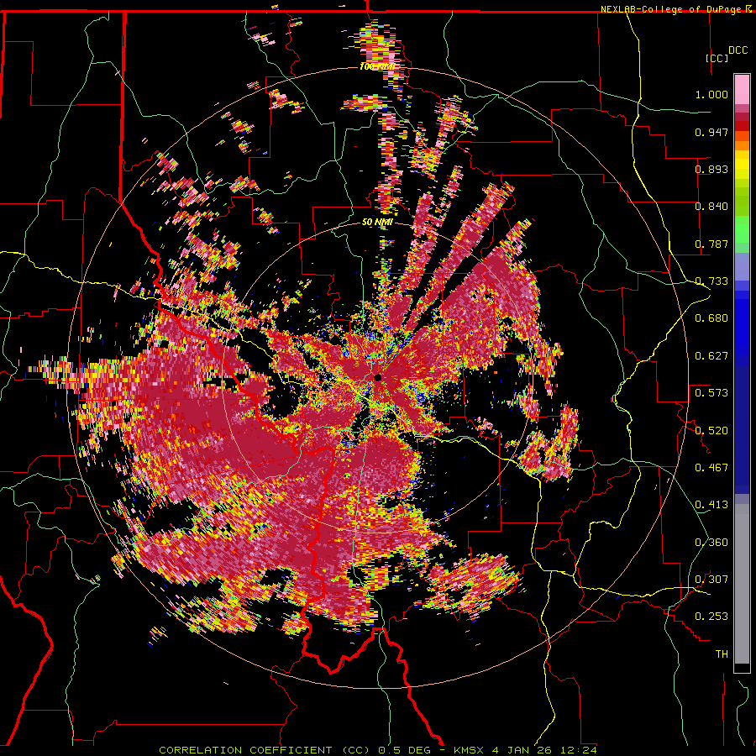
Task: Click the [CC] unit label
Action: (717, 58)
